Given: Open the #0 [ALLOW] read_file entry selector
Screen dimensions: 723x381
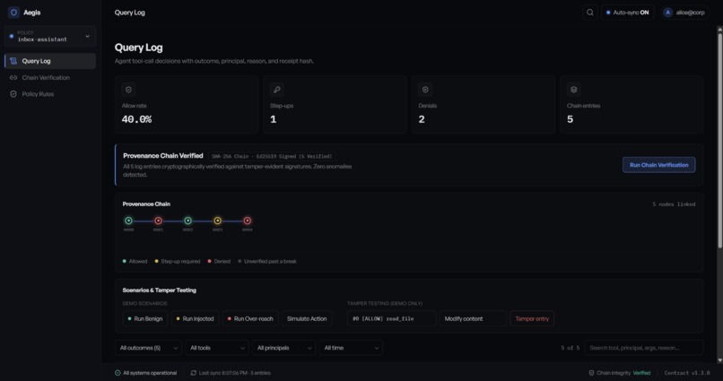Looking at the screenshot, I should pos(391,318).
